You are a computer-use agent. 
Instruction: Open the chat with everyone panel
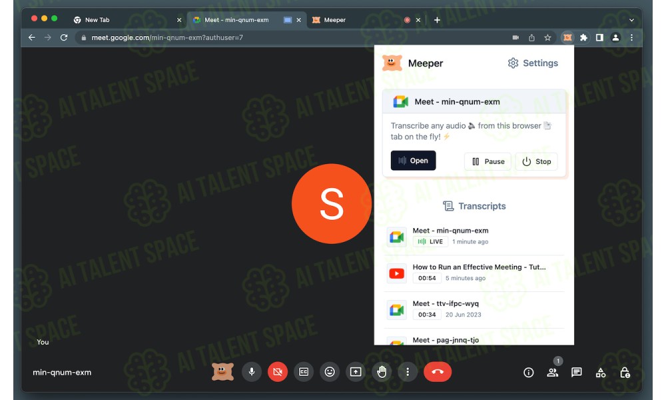[576, 373]
